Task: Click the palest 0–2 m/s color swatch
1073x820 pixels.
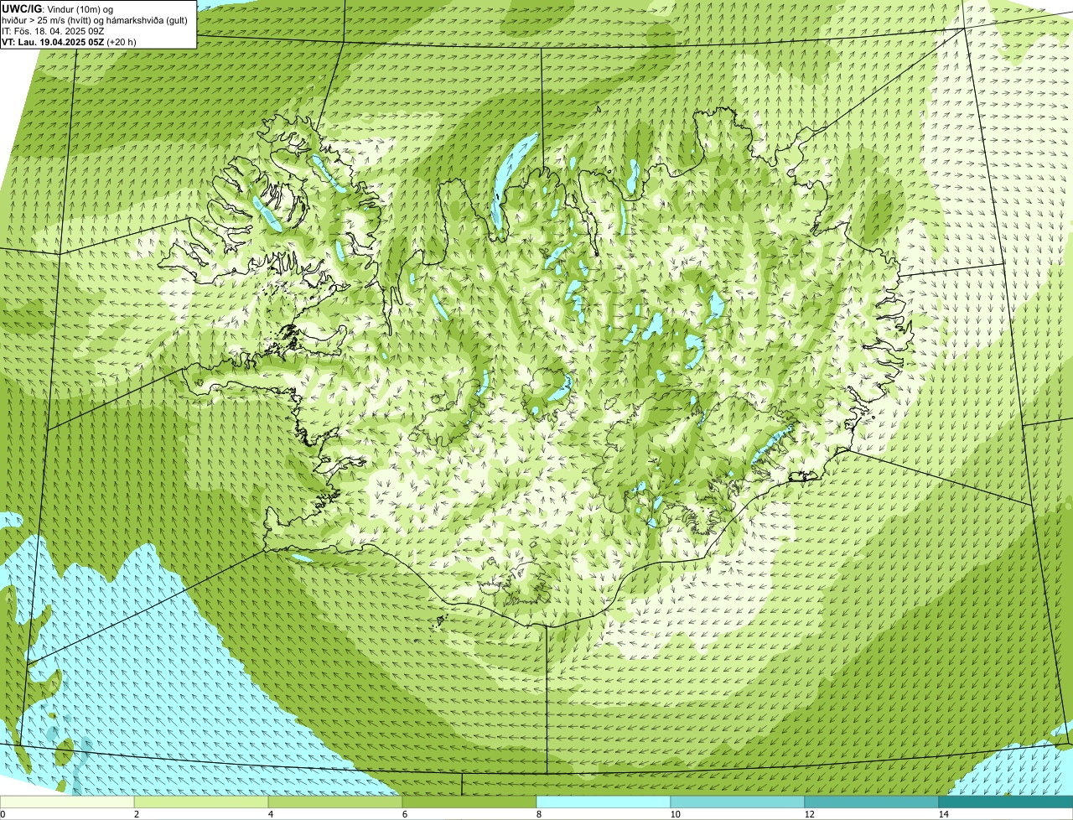Action: tap(67, 802)
